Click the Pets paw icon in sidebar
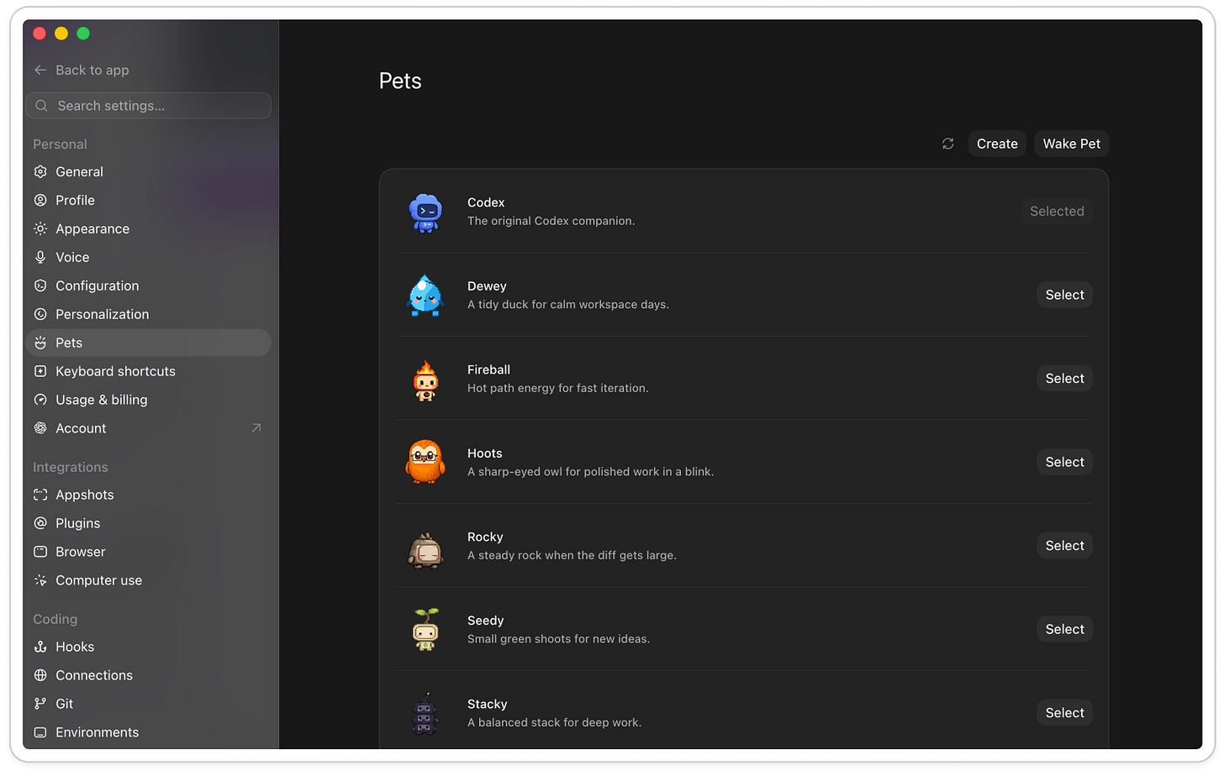Screen dimensions: 1224x771 (40, 343)
